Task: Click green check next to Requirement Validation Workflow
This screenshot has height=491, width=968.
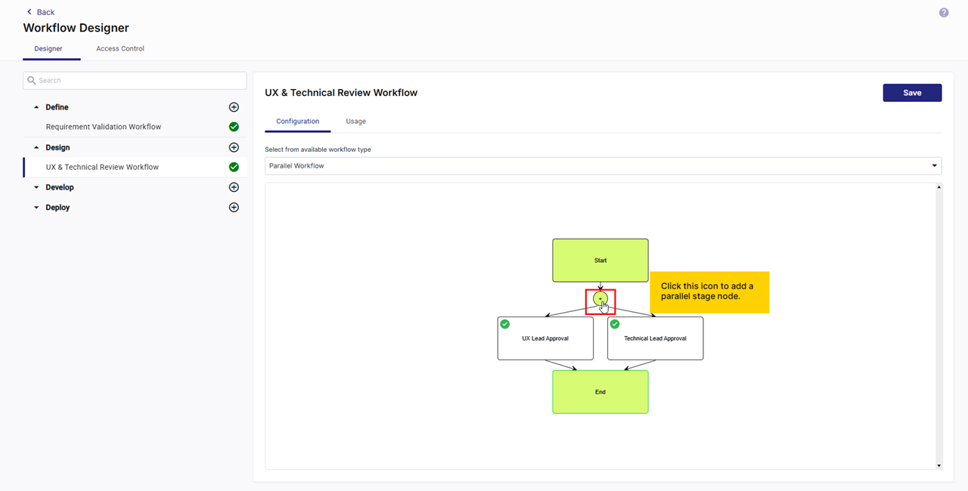Action: (x=234, y=127)
